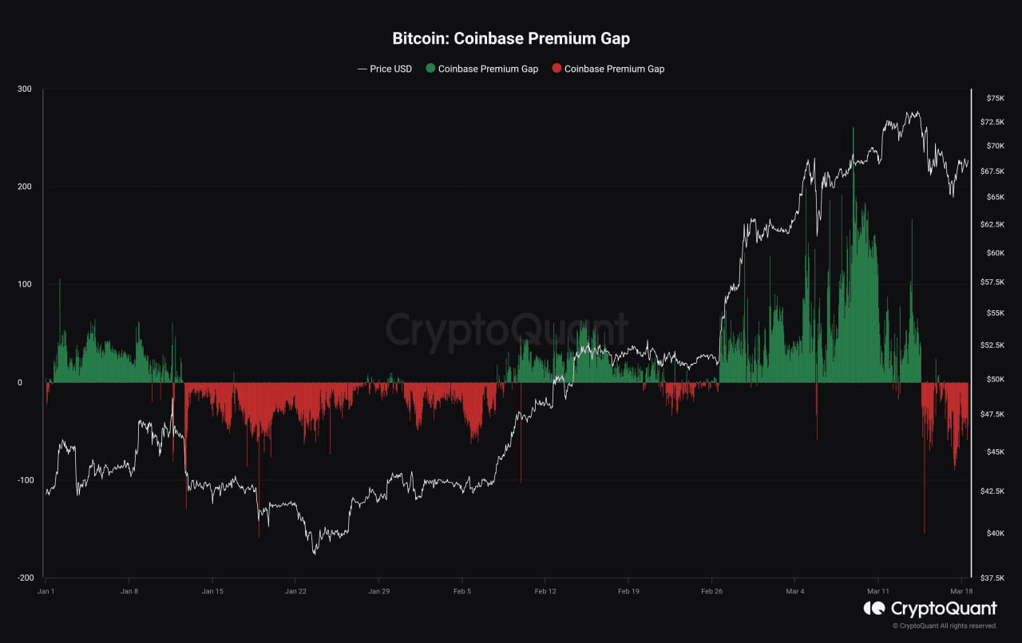Click the CryptoQuant logo icon at bottom right
This screenshot has width=1022, height=643.
pyautogui.click(x=874, y=609)
